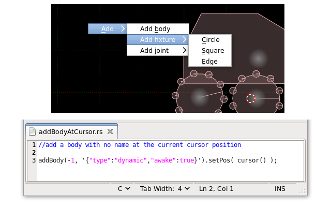
Task: Click the Add menu item
Action: [x=108, y=29]
